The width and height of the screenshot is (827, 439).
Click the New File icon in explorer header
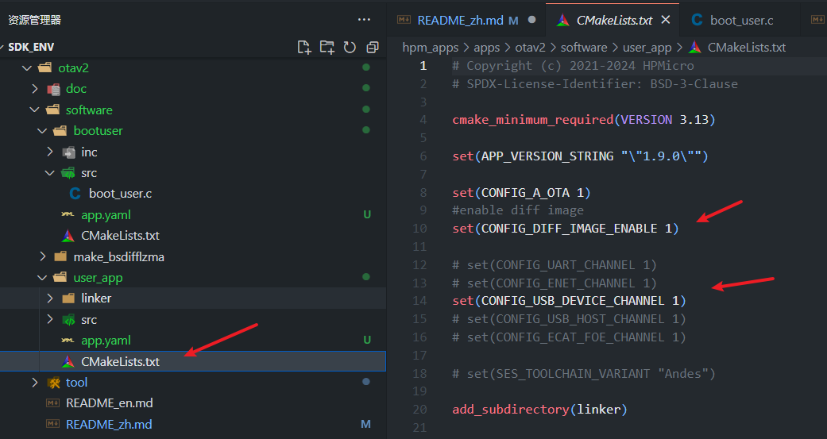304,47
